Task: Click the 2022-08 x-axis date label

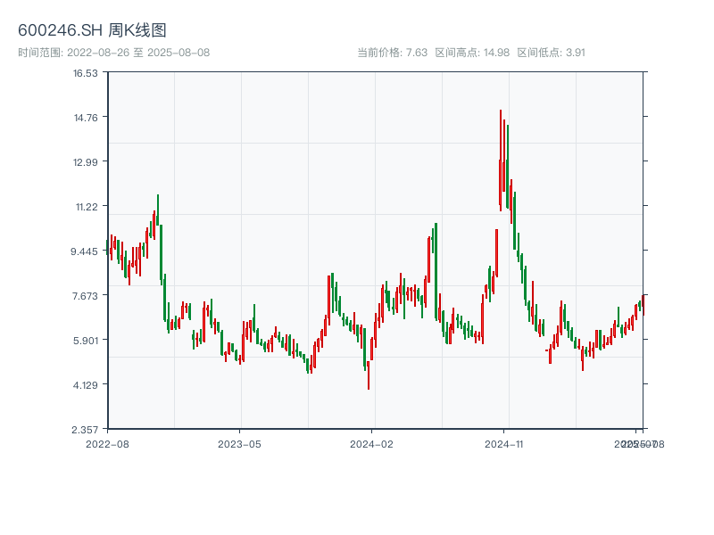Action: click(107, 443)
